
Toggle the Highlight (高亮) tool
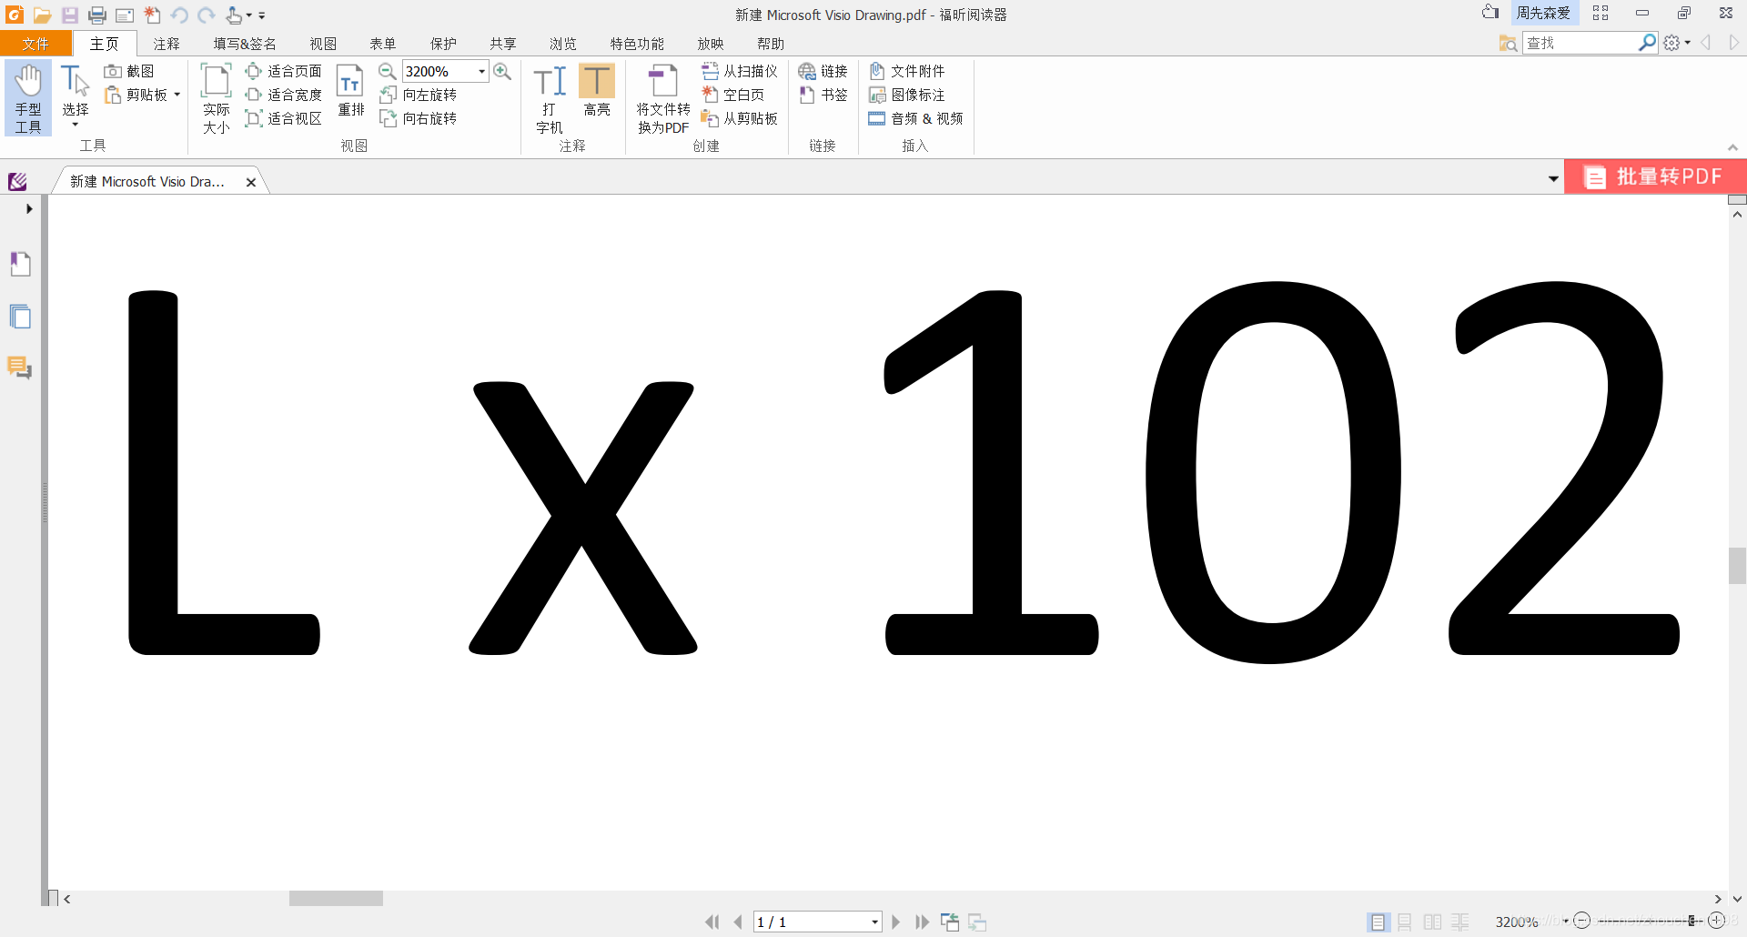point(597,90)
